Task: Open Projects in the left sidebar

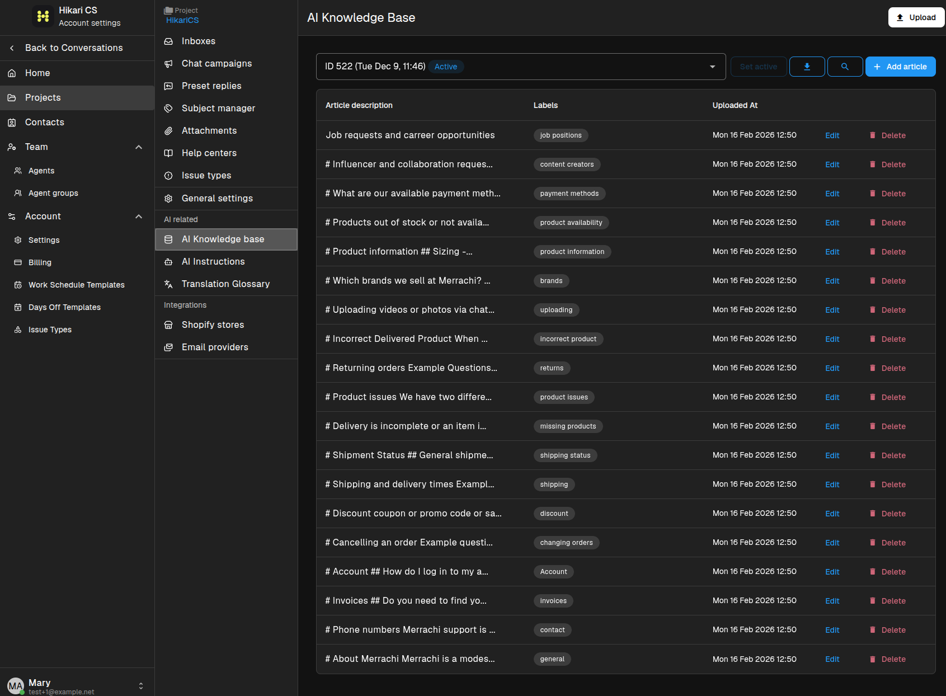Action: [x=77, y=98]
